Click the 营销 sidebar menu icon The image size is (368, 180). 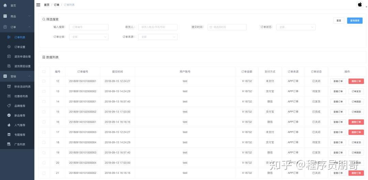click(x=5, y=76)
